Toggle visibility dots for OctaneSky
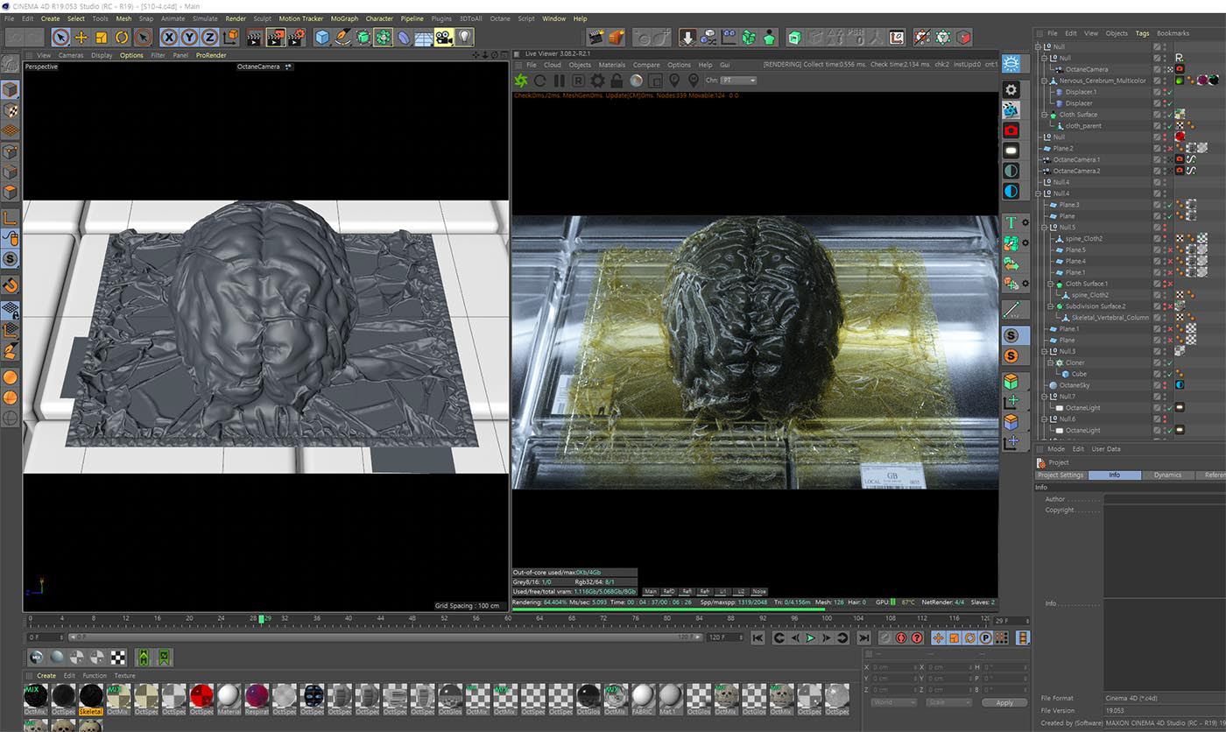 tap(1164, 385)
